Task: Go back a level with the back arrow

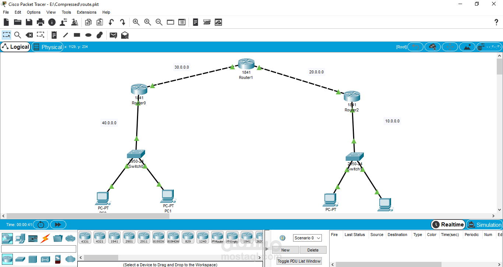Action: tap(416, 47)
